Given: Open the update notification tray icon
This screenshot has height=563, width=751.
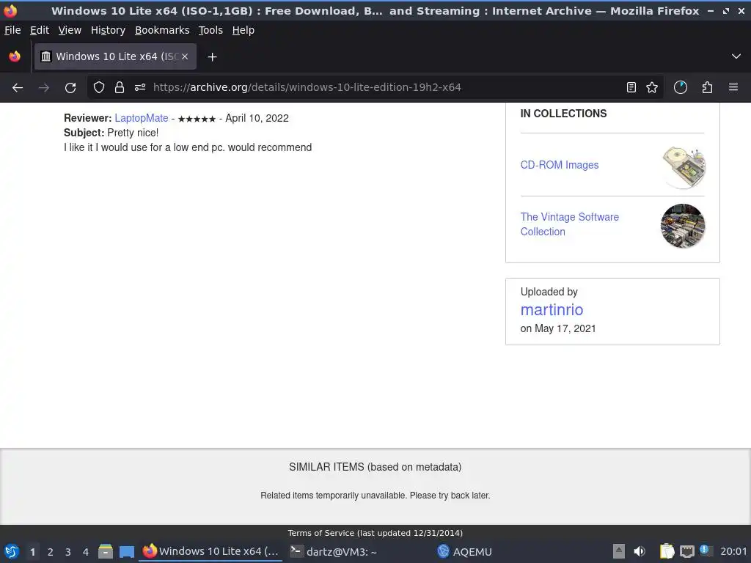Looking at the screenshot, I should click(706, 551).
